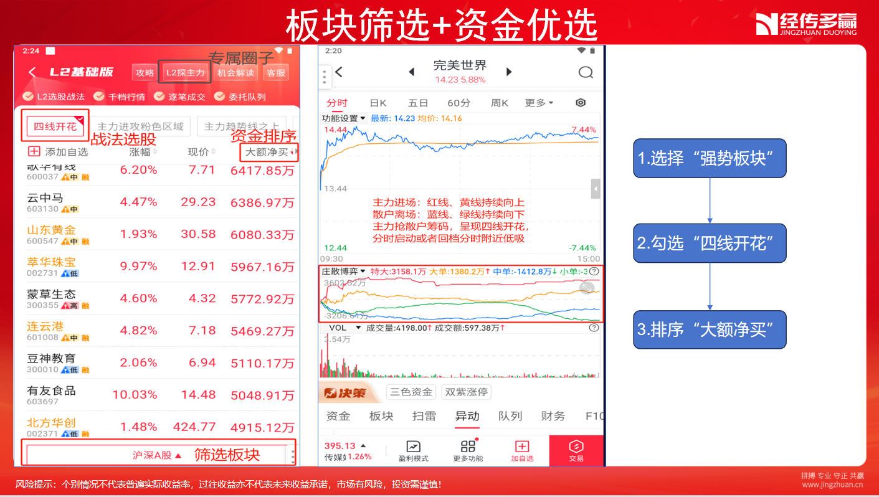Select 主力趋势线之上 strategy filter
Viewport: 879px width, 497px height.
click(x=242, y=126)
